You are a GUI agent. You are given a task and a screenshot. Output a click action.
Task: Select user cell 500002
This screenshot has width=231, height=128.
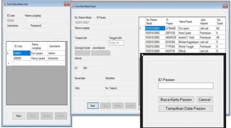[22, 58]
